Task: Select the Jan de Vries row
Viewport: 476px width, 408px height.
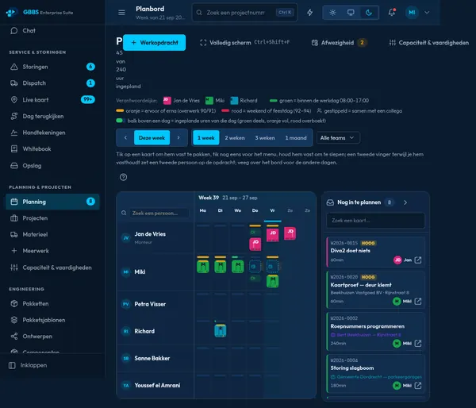Action: (x=155, y=237)
